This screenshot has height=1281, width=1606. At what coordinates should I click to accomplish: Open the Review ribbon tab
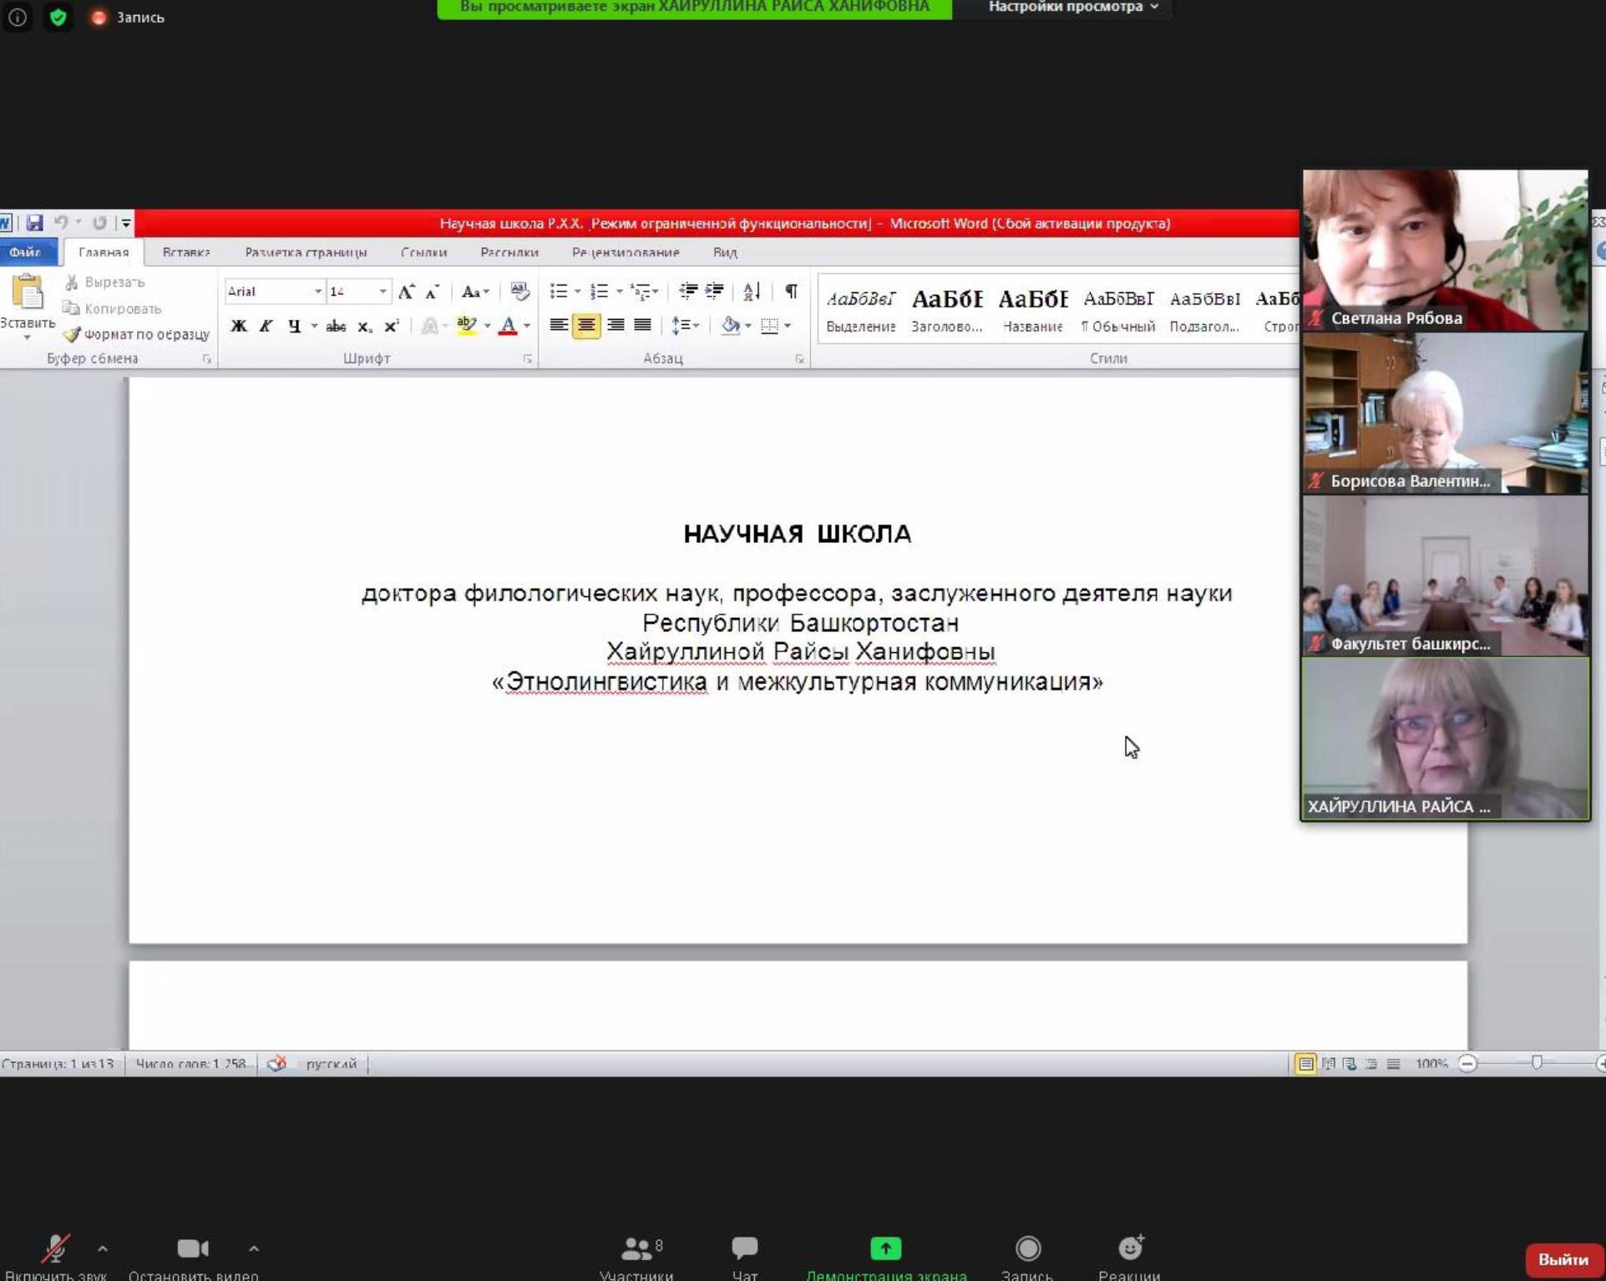(x=625, y=252)
